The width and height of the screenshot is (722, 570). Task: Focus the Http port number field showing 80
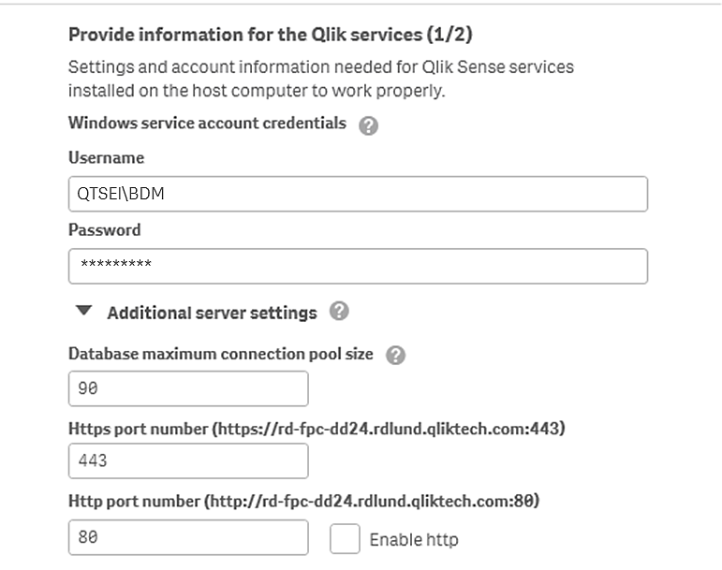[188, 537]
